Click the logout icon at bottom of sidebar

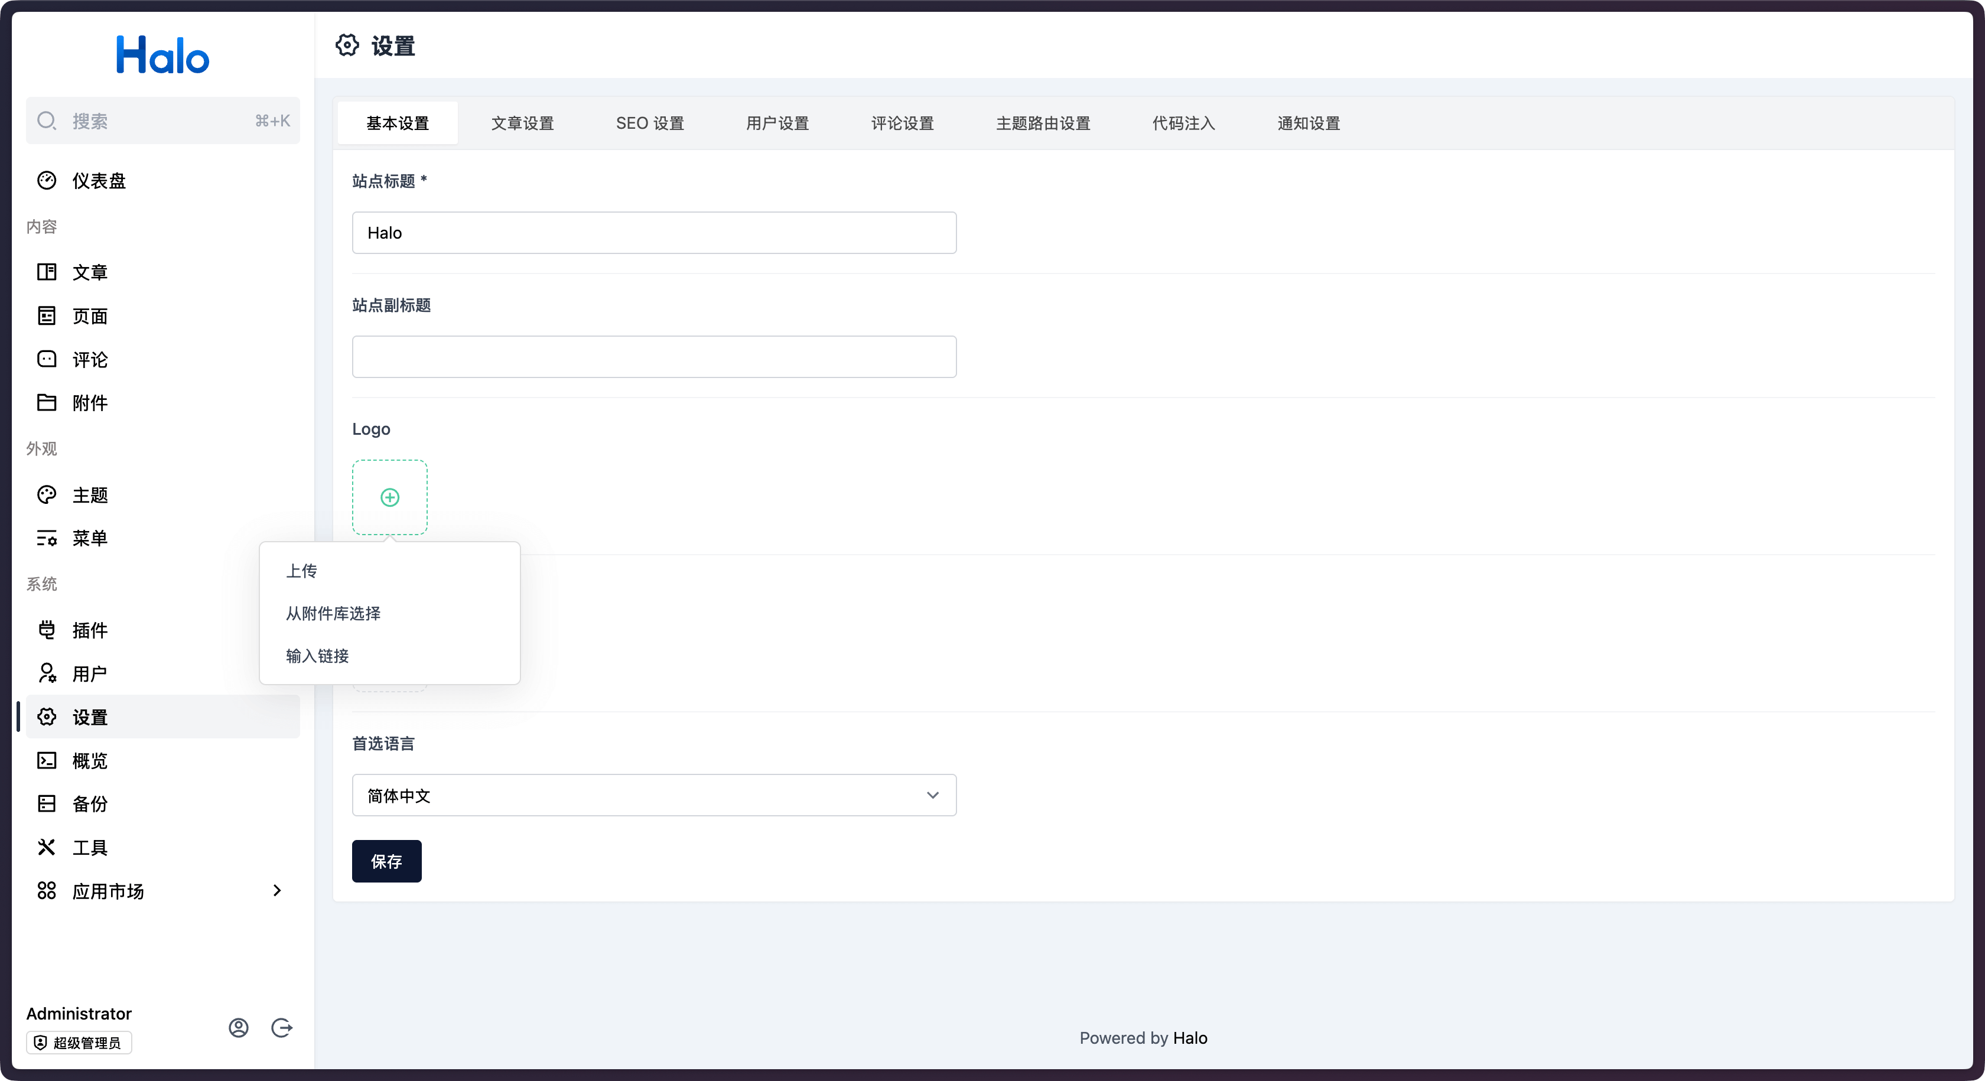tap(282, 1028)
